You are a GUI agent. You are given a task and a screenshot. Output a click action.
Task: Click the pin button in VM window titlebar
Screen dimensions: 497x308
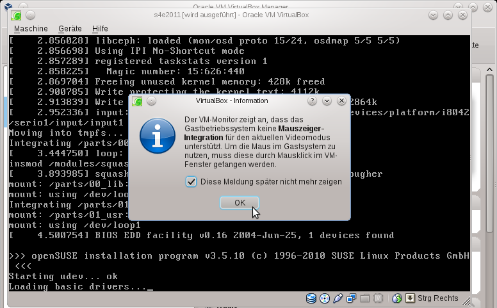[30, 15]
